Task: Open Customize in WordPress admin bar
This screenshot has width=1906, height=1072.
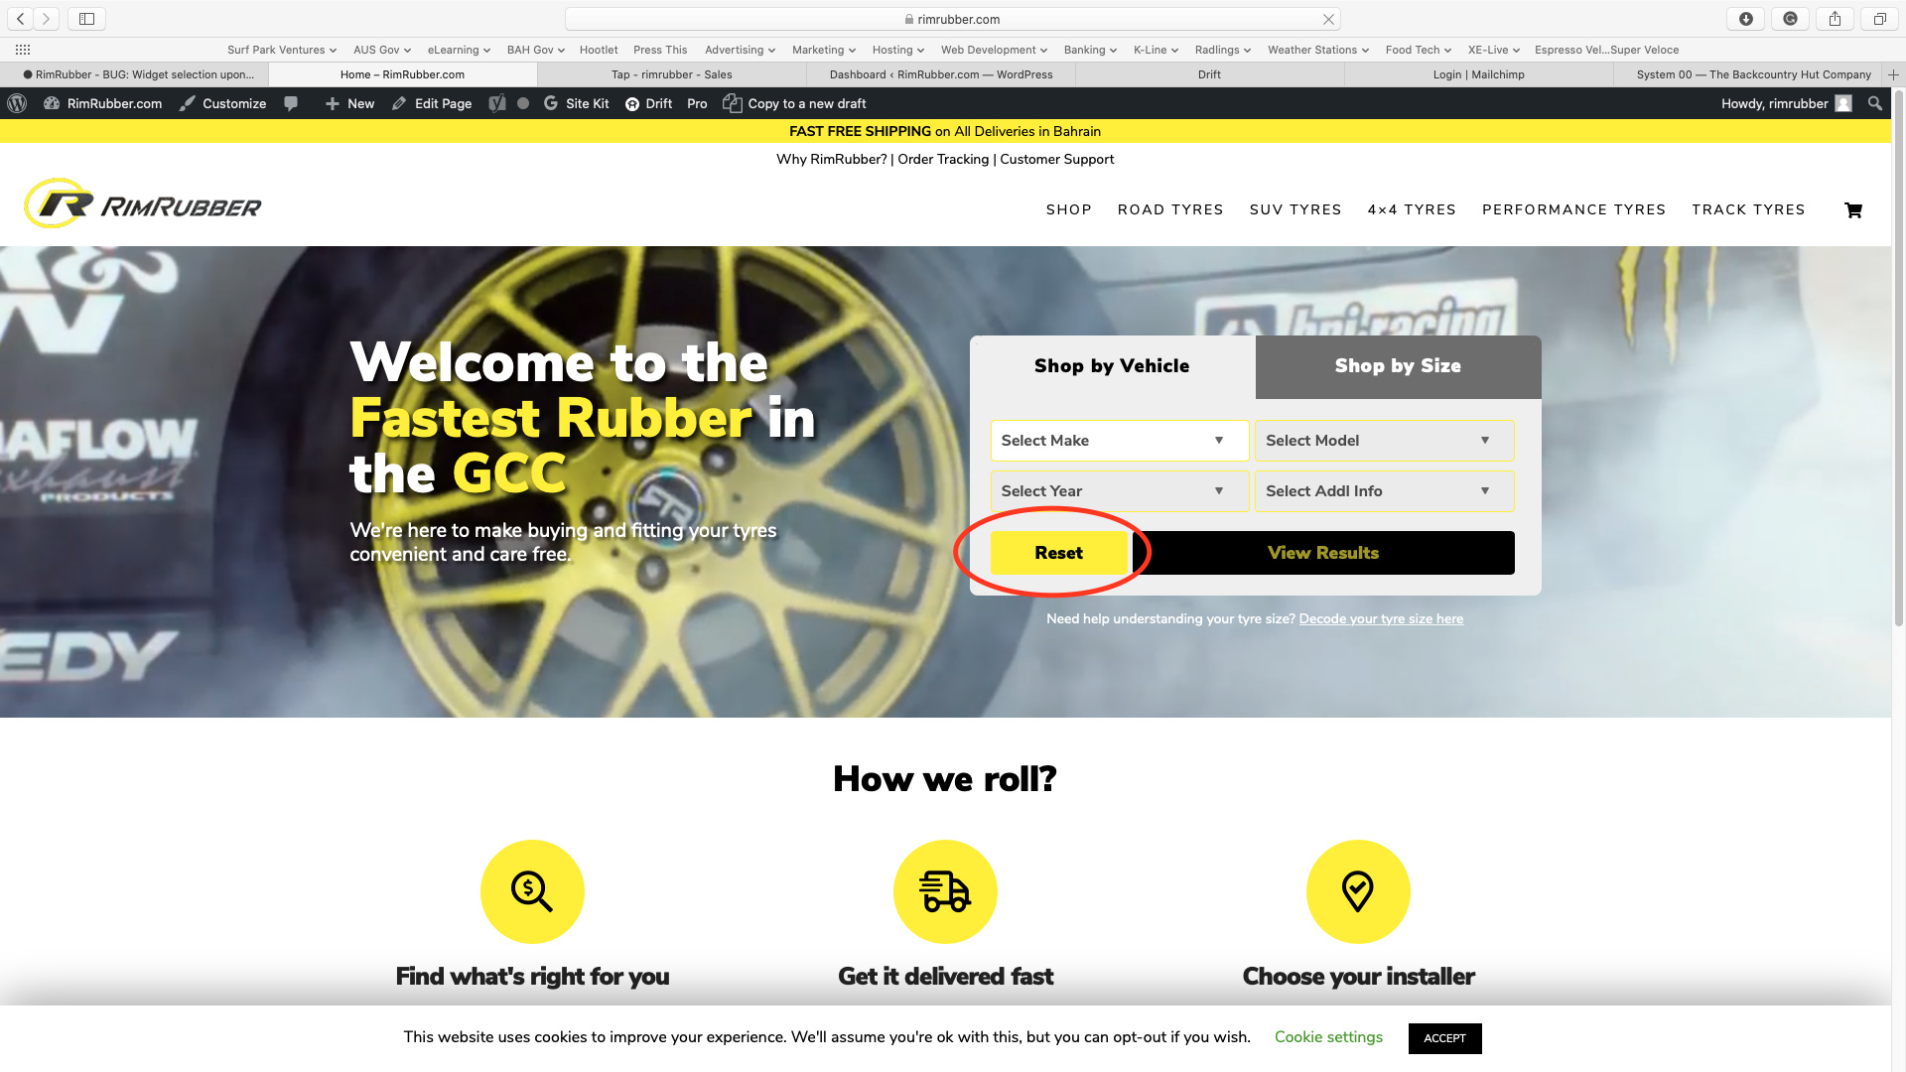Action: 222,103
